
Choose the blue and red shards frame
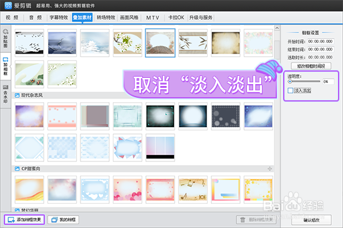pos(127,148)
